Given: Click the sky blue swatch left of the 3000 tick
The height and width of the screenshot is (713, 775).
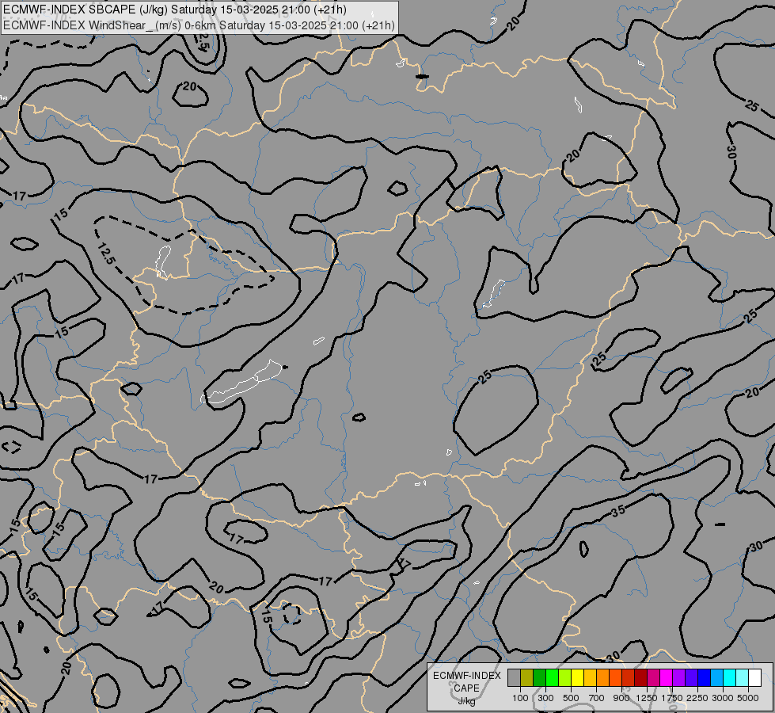Looking at the screenshot, I should coord(716,677).
